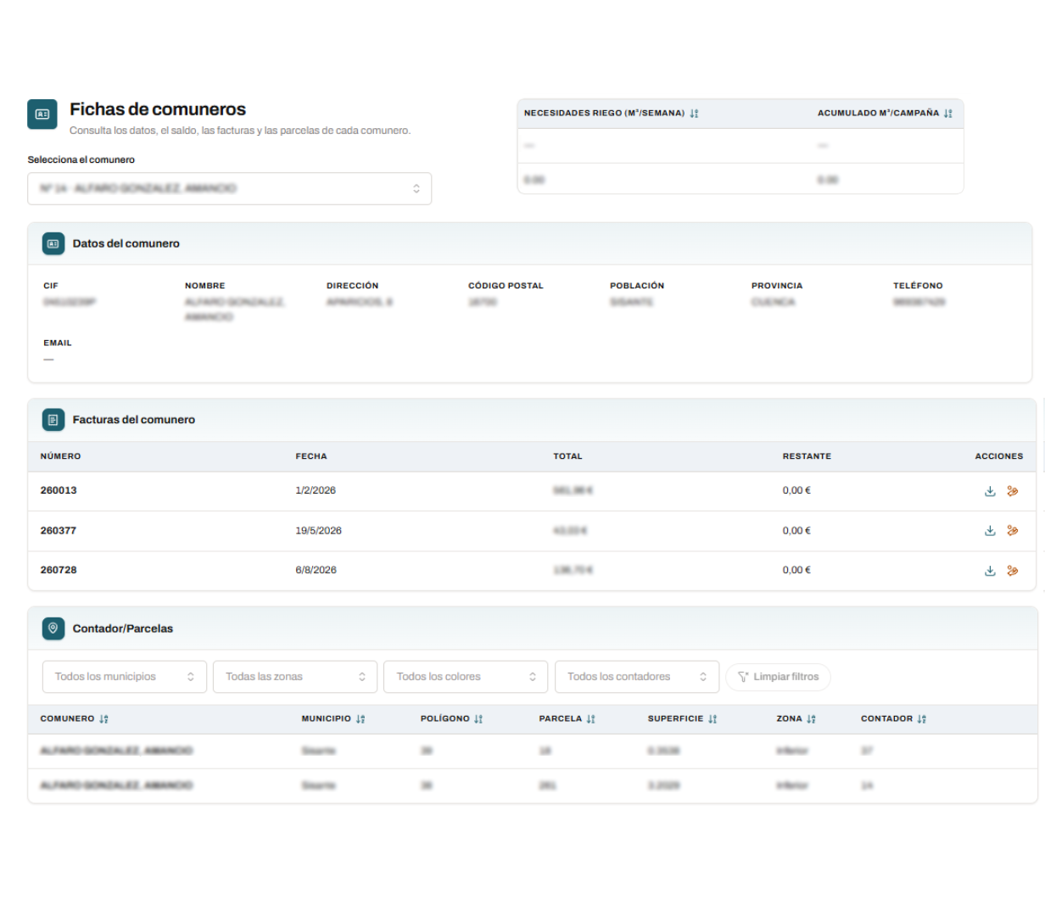The height and width of the screenshot is (916, 1045).
Task: Sort parcels table by Superficie
Action: click(712, 719)
